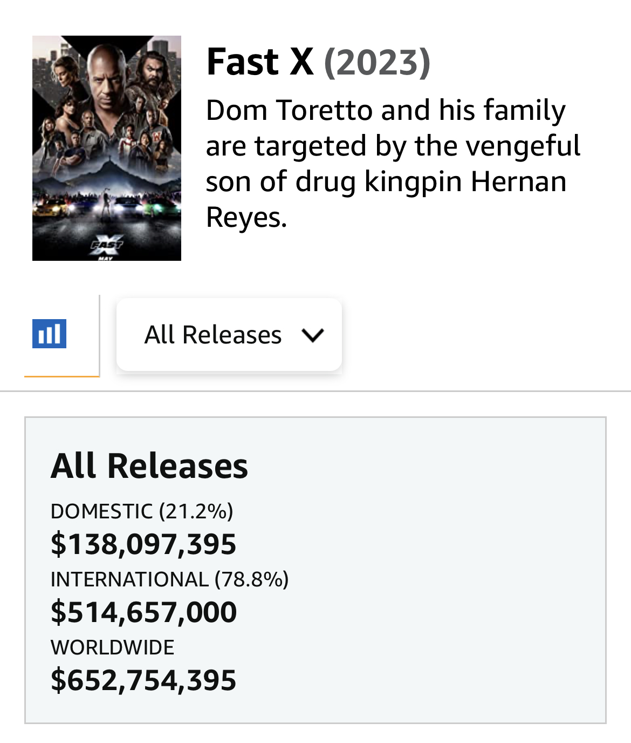Click the $138,097,395 domestic gross
Viewport: 631px width, 743px height.
coord(143,544)
